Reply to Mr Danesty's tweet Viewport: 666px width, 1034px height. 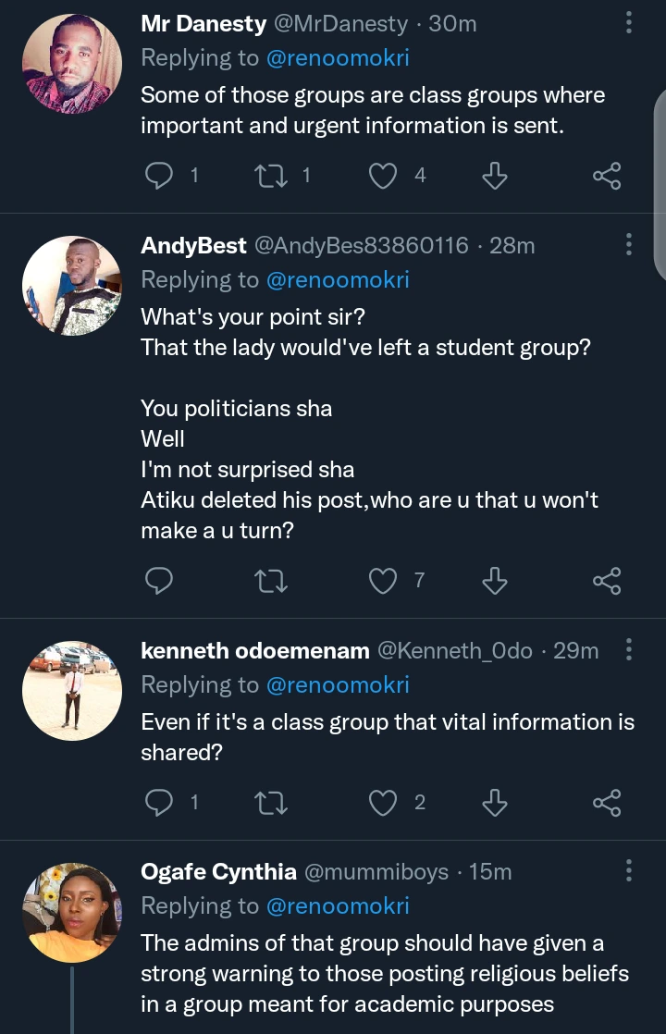(x=160, y=175)
